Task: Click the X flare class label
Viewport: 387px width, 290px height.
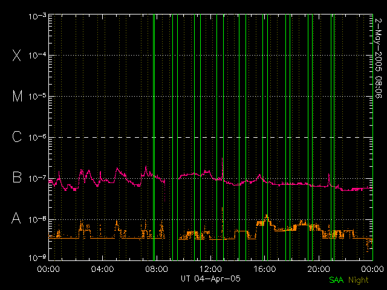Action: pos(17,55)
